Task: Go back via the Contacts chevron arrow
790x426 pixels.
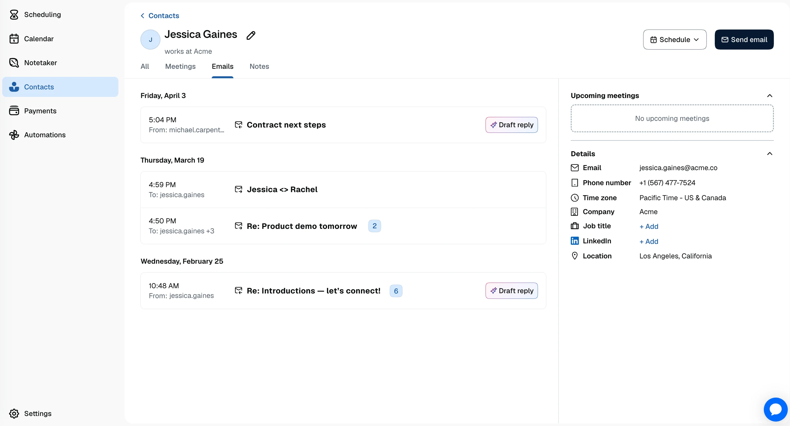Action: click(x=142, y=16)
